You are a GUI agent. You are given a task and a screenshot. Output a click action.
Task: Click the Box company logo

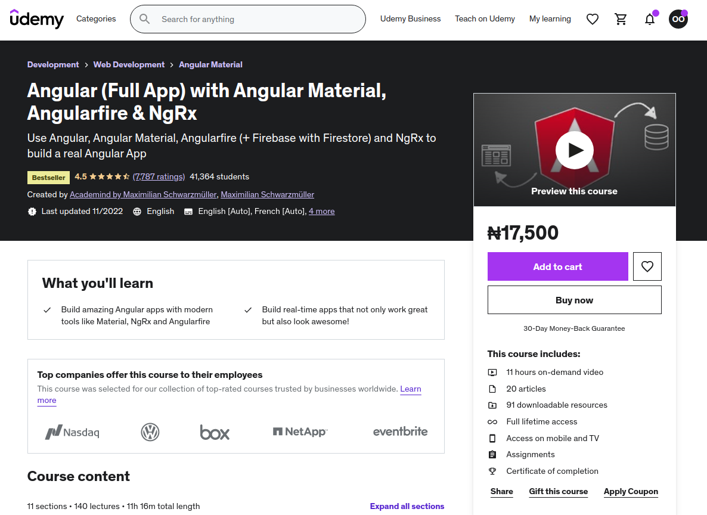tap(215, 432)
